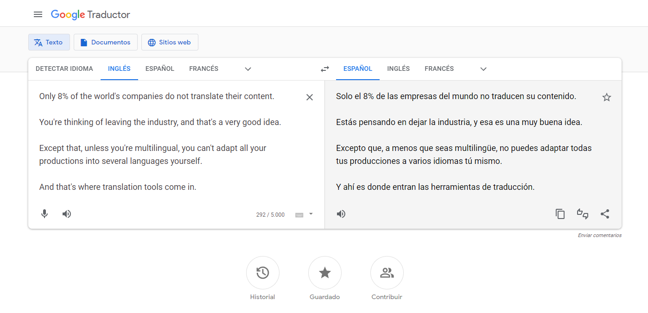Select Español as source language
This screenshot has height=313, width=648.
click(x=160, y=69)
